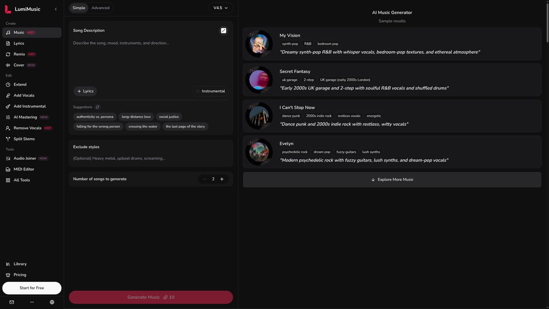Viewport: 549px width, 309px height.
Task: Click the 2-step tag on Secret Fantasy
Action: 309,80
